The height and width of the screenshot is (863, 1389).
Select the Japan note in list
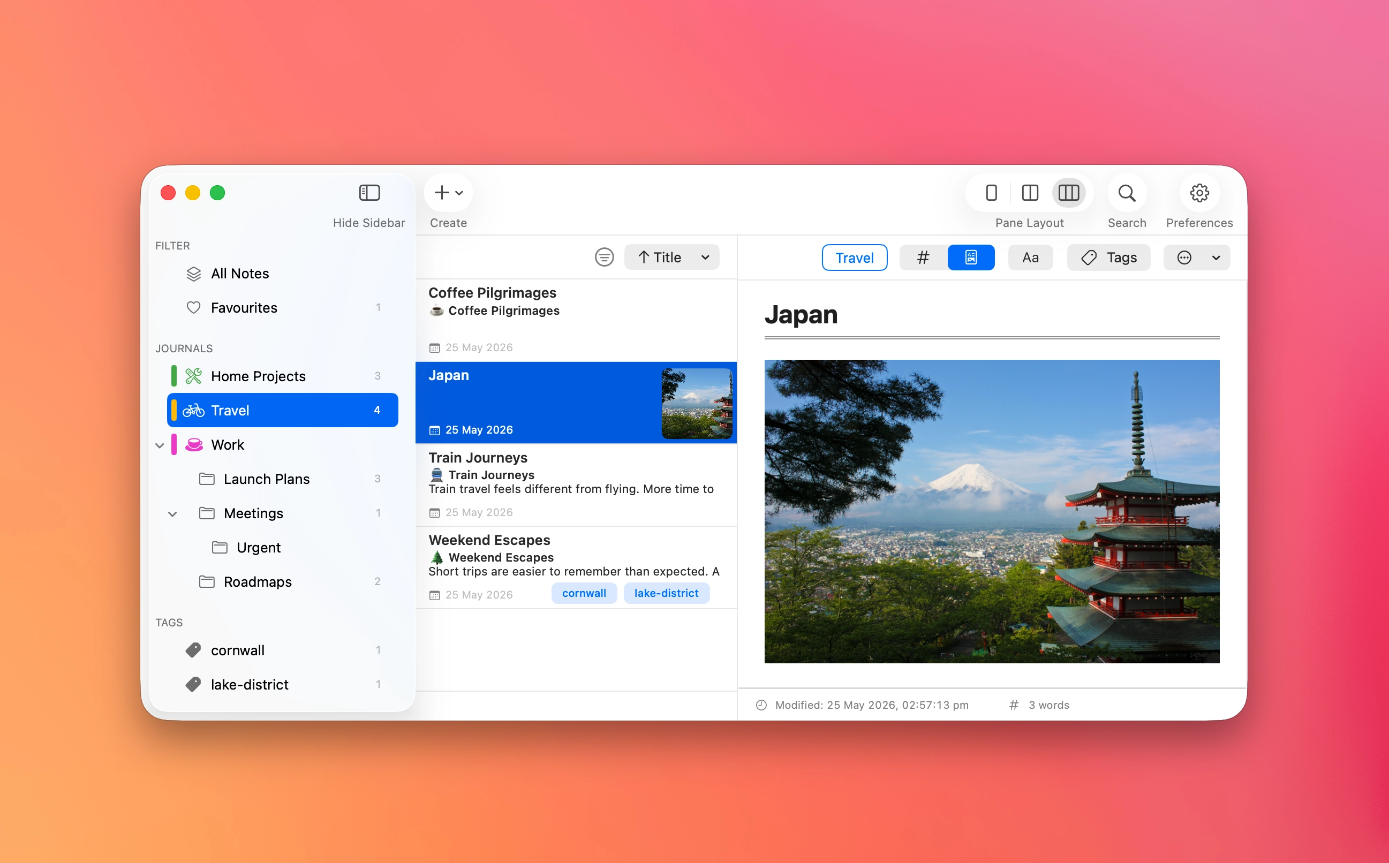point(576,403)
